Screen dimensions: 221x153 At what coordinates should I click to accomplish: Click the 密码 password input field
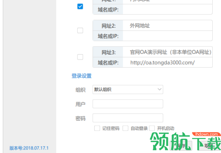pyautogui.click(x=128, y=118)
